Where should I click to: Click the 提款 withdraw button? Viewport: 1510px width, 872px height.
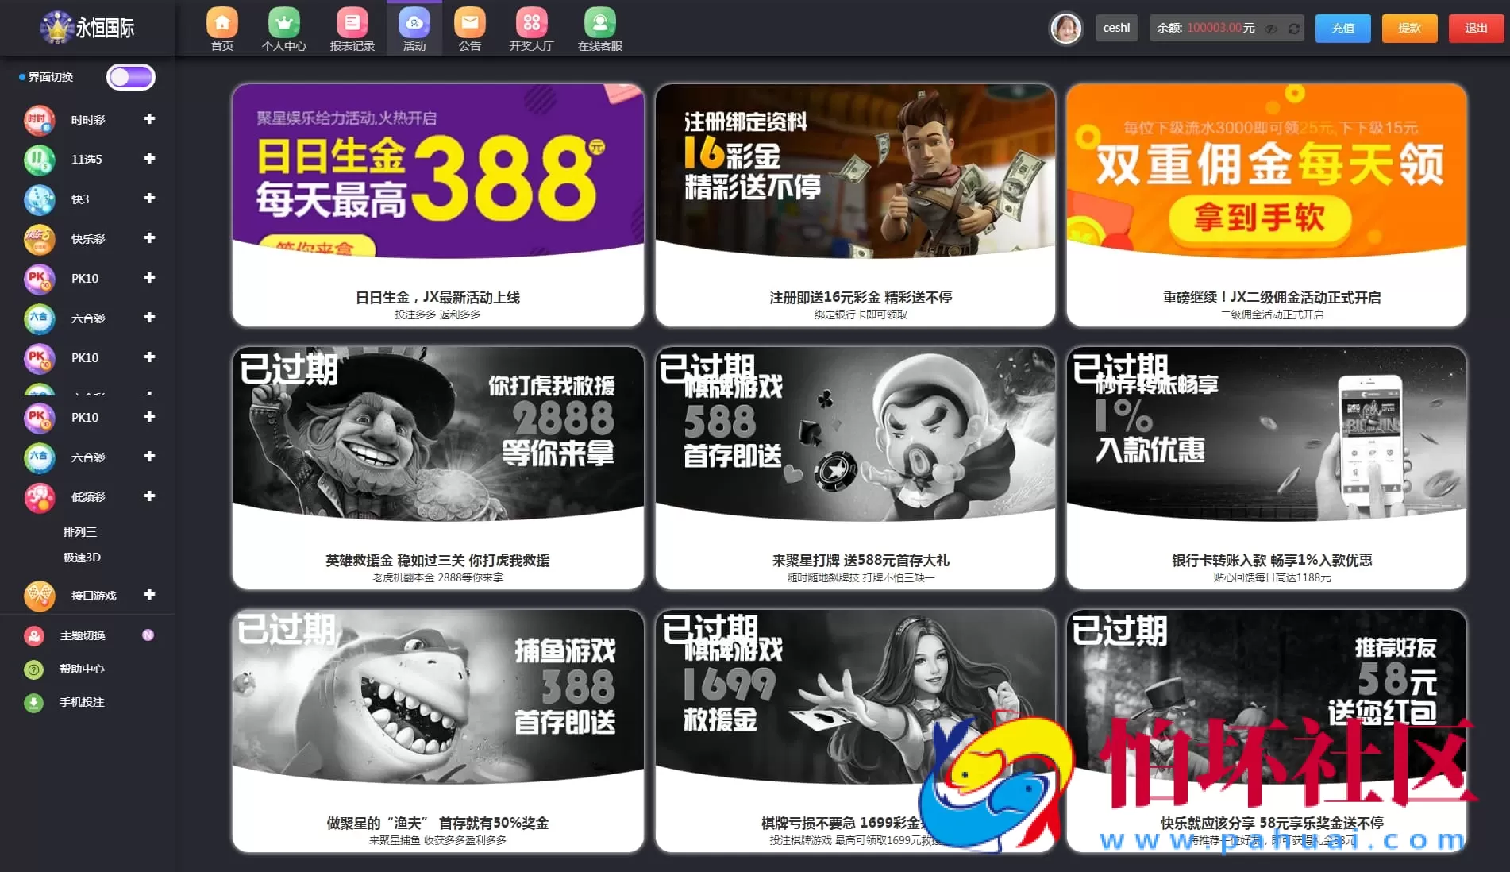coord(1408,28)
